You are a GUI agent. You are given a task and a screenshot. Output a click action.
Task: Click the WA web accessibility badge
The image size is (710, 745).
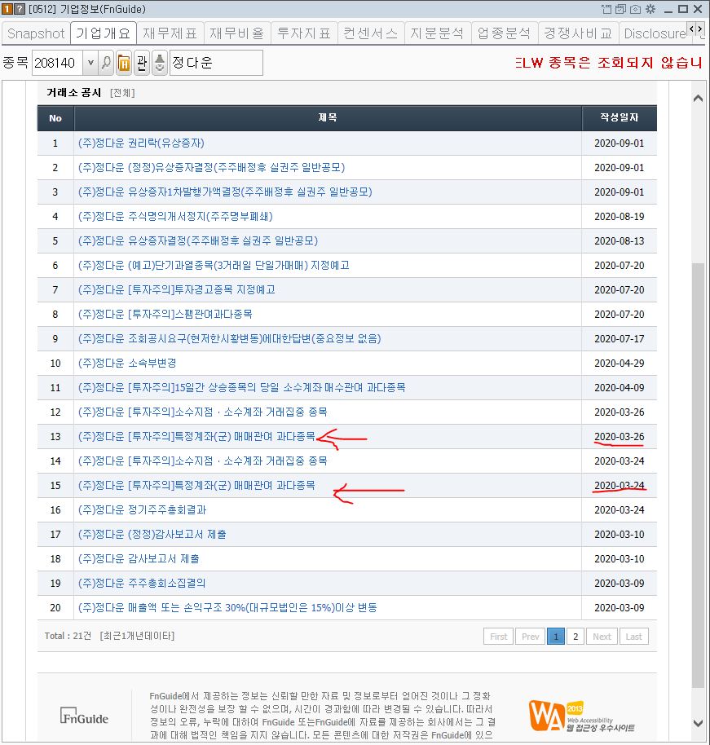582,716
